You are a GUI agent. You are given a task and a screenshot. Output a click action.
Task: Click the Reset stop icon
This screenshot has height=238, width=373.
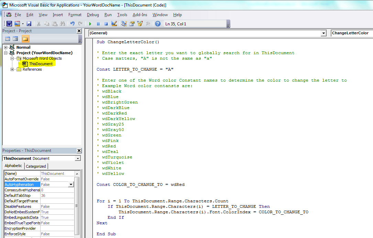tap(106, 24)
